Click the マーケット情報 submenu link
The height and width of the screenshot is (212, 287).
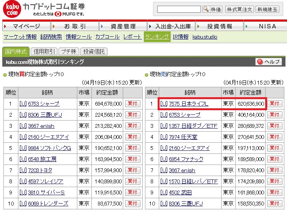tap(20, 37)
